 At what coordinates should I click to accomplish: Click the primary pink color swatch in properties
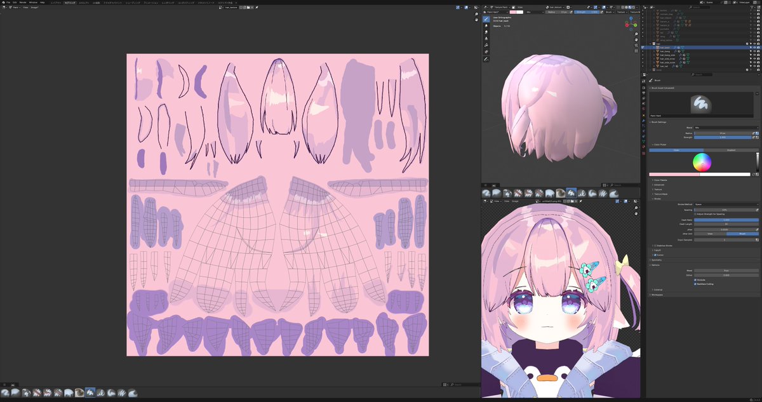pyautogui.click(x=674, y=174)
